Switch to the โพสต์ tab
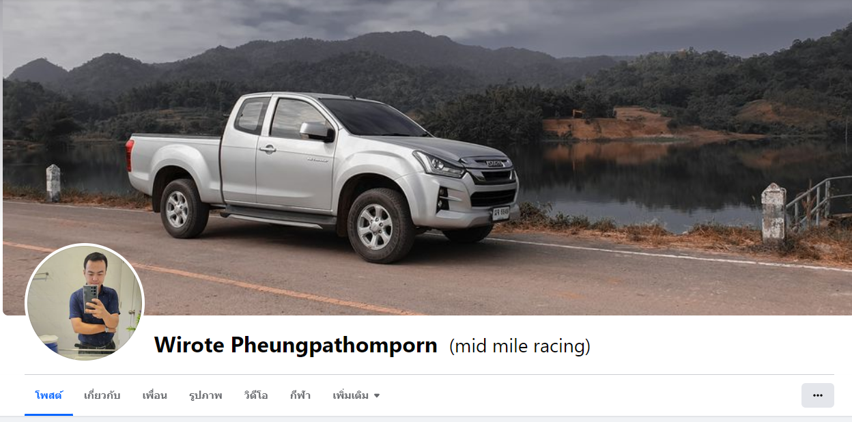This screenshot has height=422, width=852. 48,395
